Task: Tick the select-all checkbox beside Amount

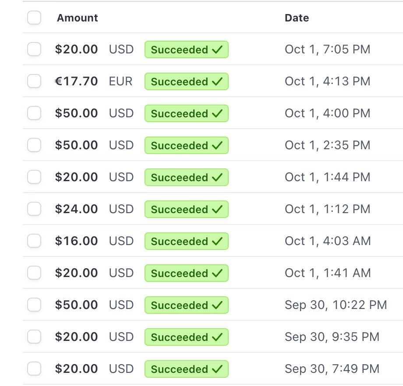Action: pyautogui.click(x=34, y=18)
